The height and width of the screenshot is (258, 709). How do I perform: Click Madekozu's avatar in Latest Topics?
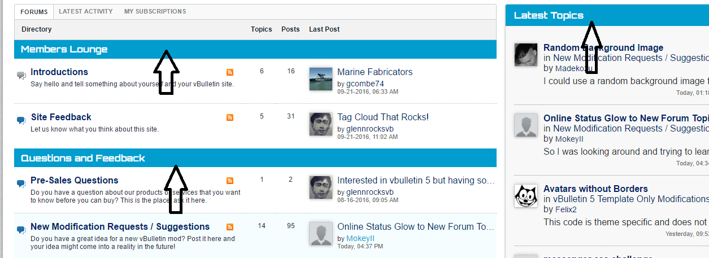526,55
